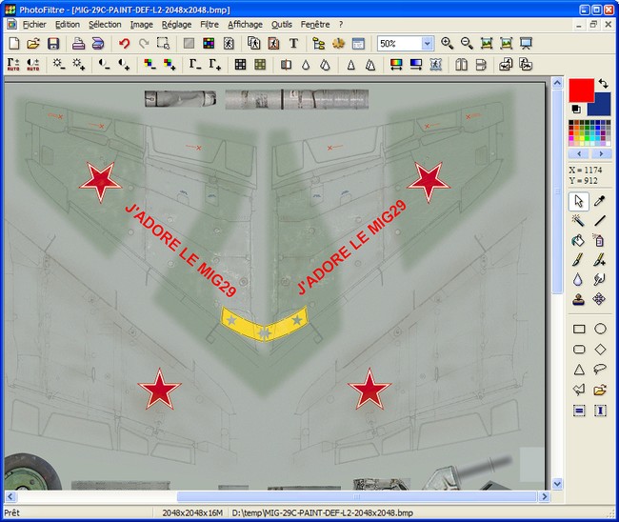619x522 pixels.
Task: Click the horizontal scrollbar left arrow
Action: pos(10,496)
